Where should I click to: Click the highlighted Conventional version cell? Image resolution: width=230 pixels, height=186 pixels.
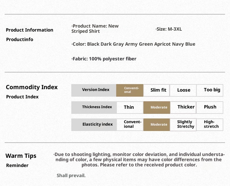click(x=130, y=90)
